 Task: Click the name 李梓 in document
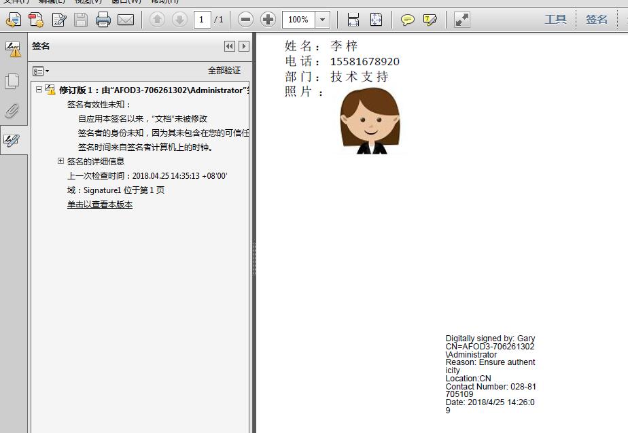pyautogui.click(x=344, y=46)
